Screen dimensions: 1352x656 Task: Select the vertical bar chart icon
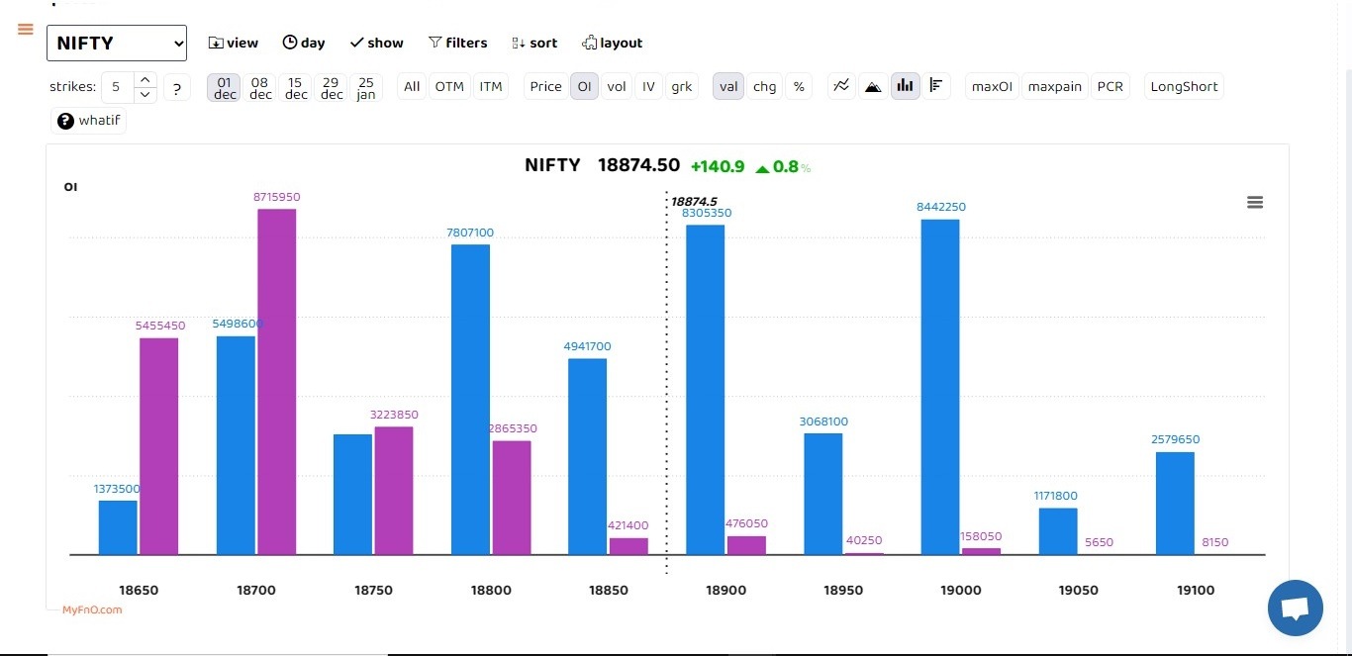point(905,86)
